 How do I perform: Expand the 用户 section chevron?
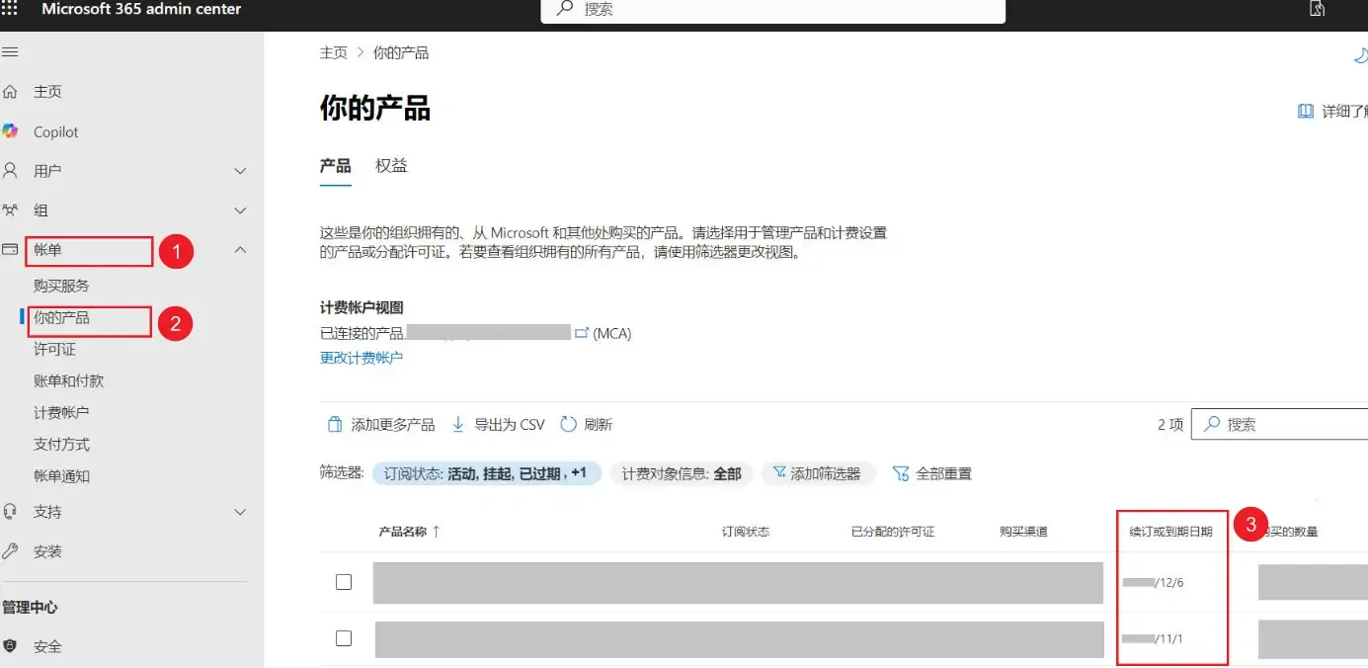(x=240, y=171)
